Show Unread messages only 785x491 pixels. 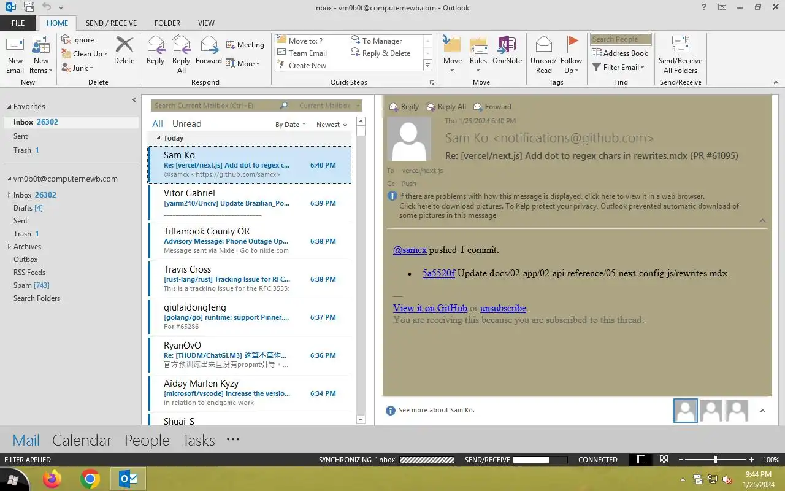tap(187, 124)
